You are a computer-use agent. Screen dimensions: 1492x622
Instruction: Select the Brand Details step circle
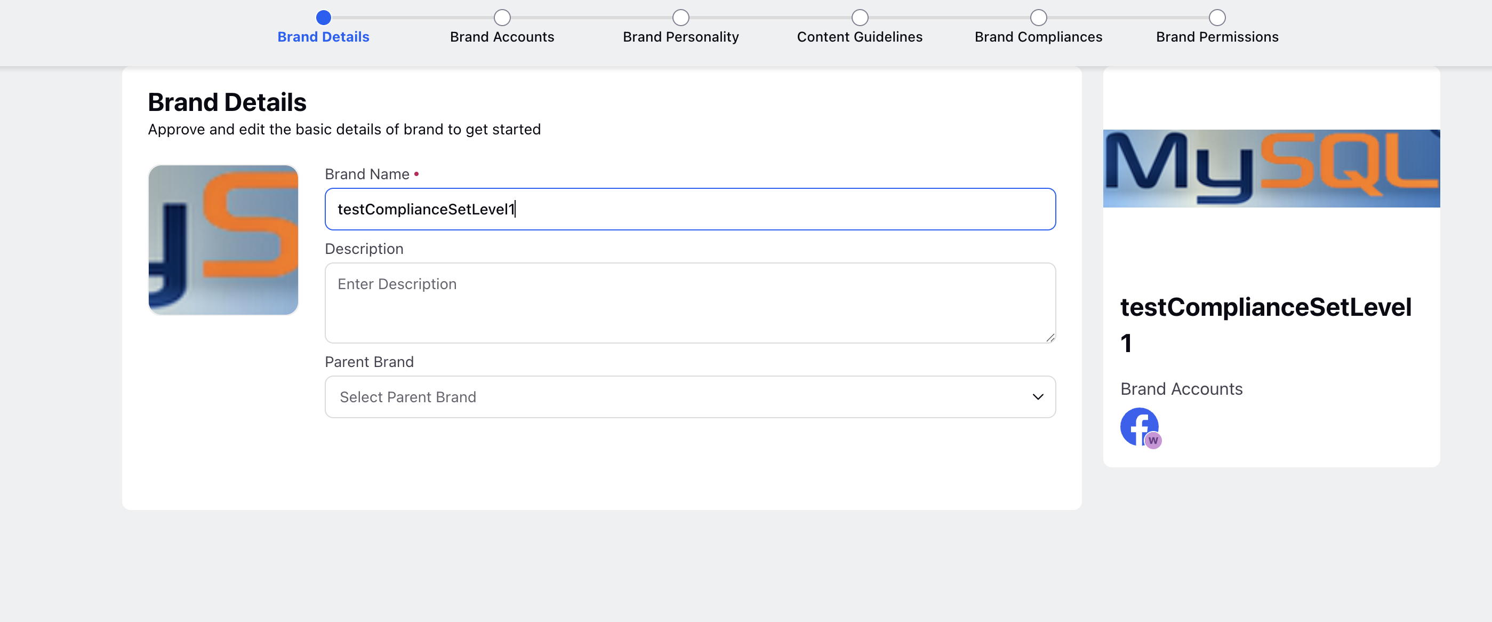tap(323, 18)
